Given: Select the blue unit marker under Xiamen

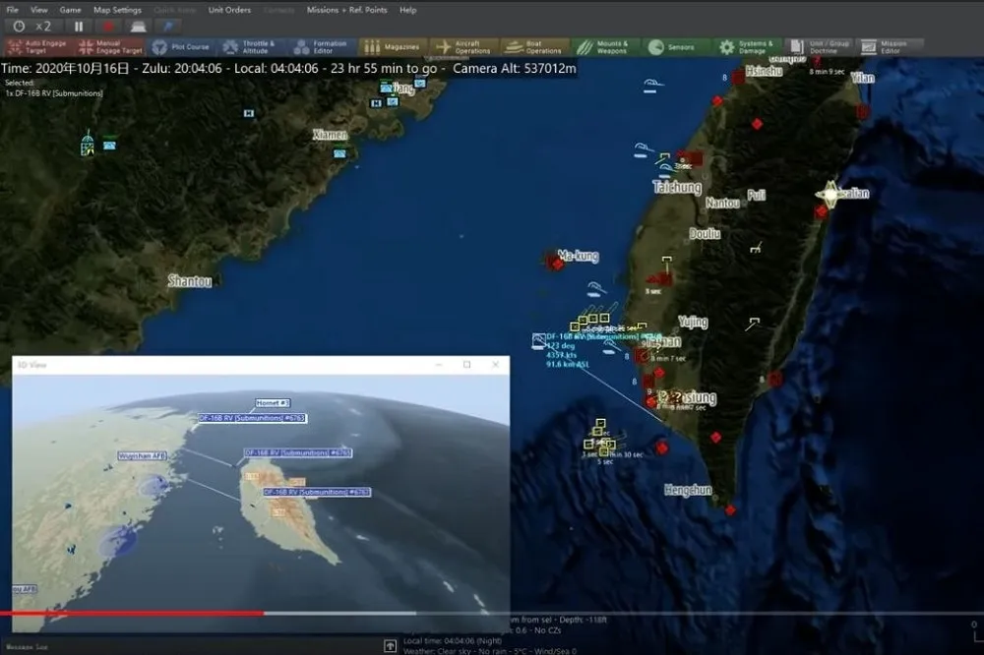Looking at the screenshot, I should tap(339, 153).
